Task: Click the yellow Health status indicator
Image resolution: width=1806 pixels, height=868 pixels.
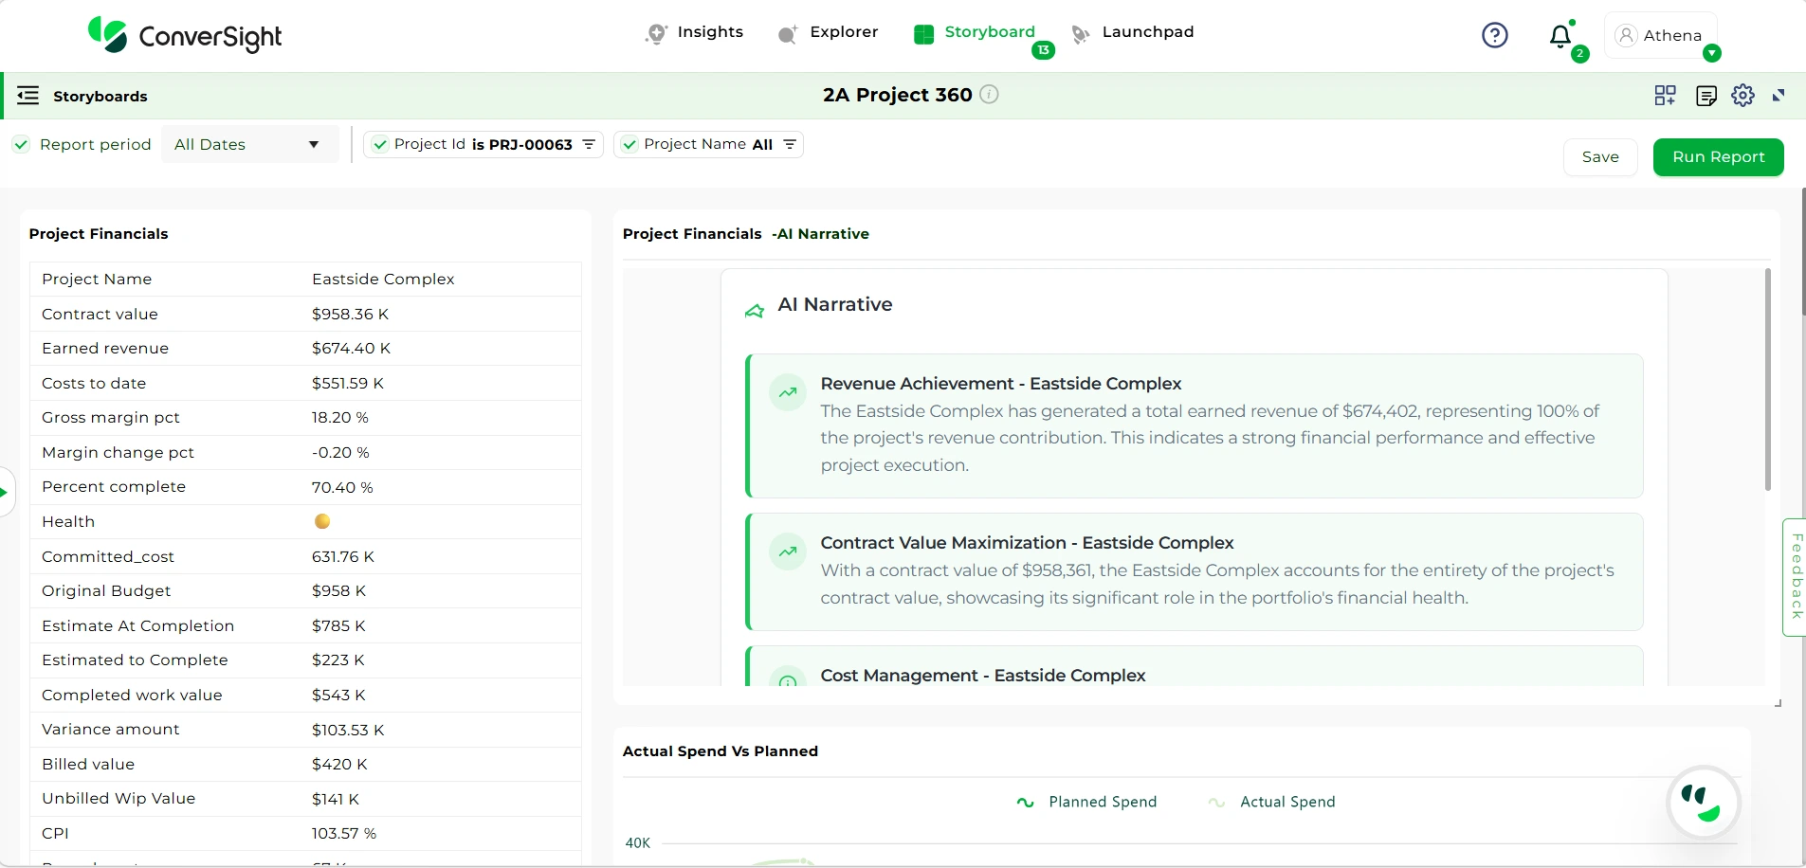Action: pos(320,520)
